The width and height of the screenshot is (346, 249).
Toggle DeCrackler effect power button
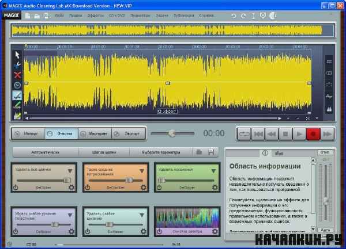pyautogui.click(x=88, y=187)
